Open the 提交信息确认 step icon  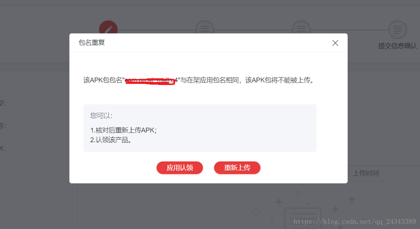click(397, 29)
